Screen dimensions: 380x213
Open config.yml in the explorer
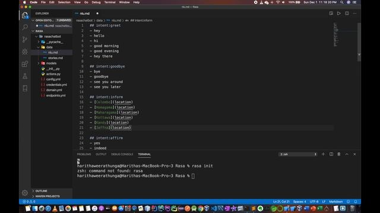pyautogui.click(x=53, y=79)
